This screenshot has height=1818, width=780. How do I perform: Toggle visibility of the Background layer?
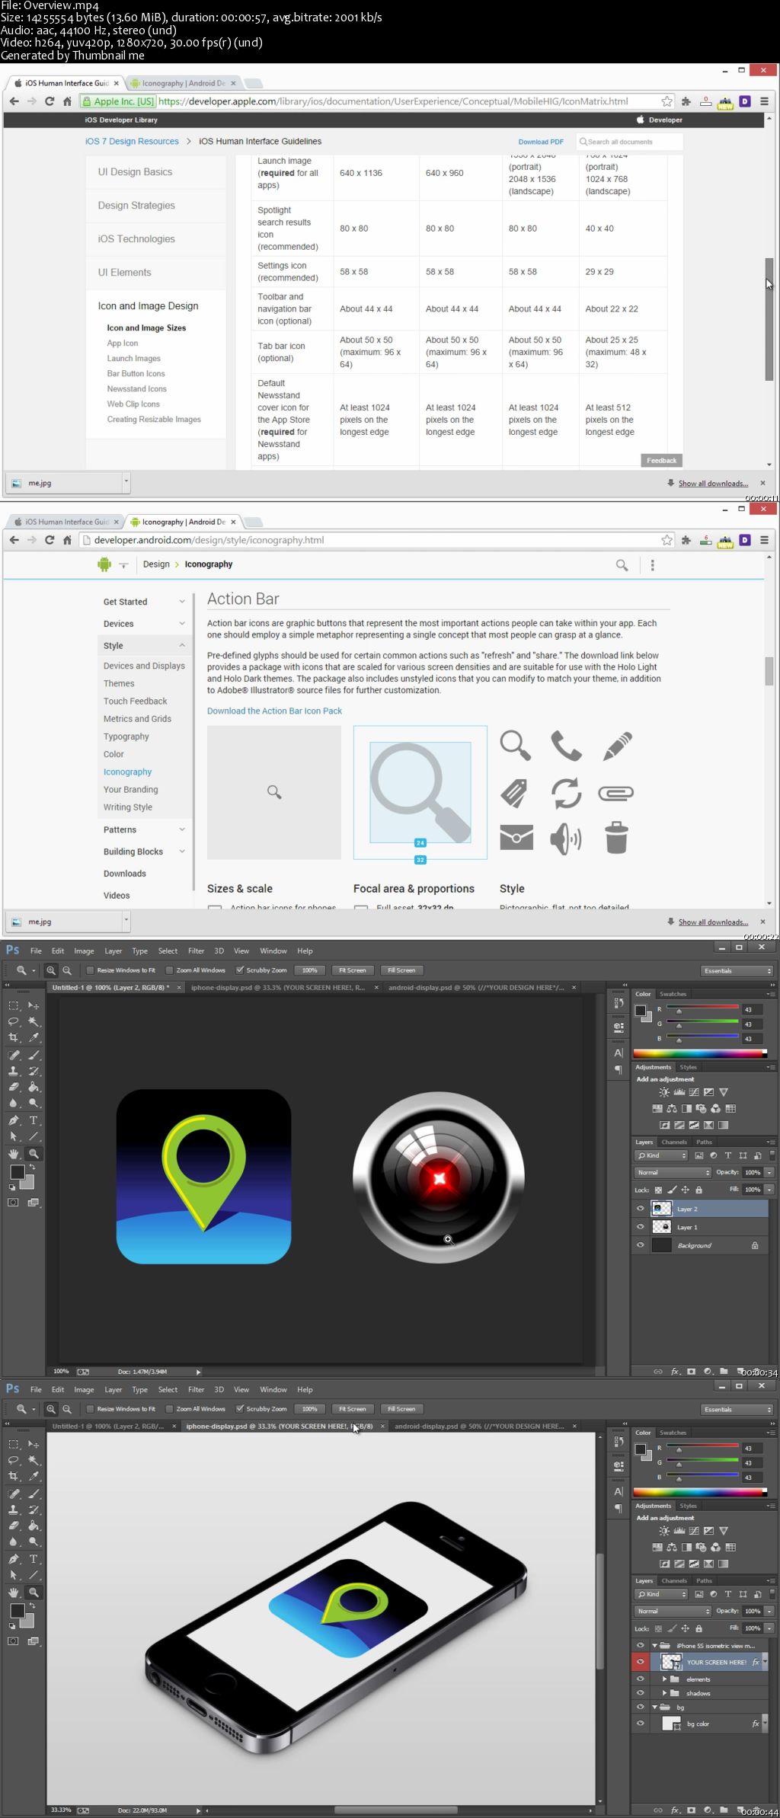pyautogui.click(x=641, y=1245)
